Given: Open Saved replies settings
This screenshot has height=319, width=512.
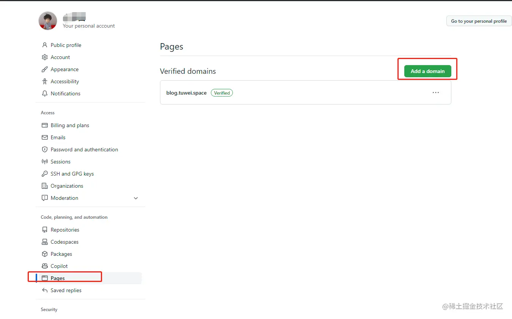Looking at the screenshot, I should 66,290.
